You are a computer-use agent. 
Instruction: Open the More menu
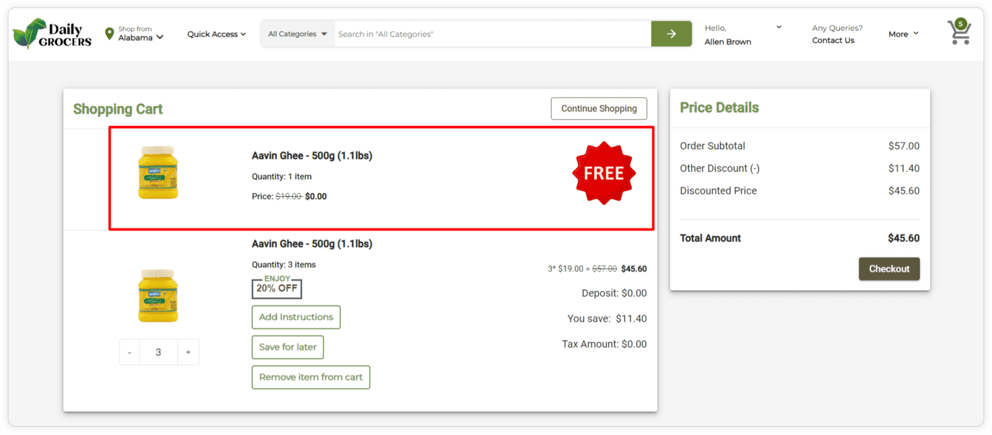[x=903, y=34]
